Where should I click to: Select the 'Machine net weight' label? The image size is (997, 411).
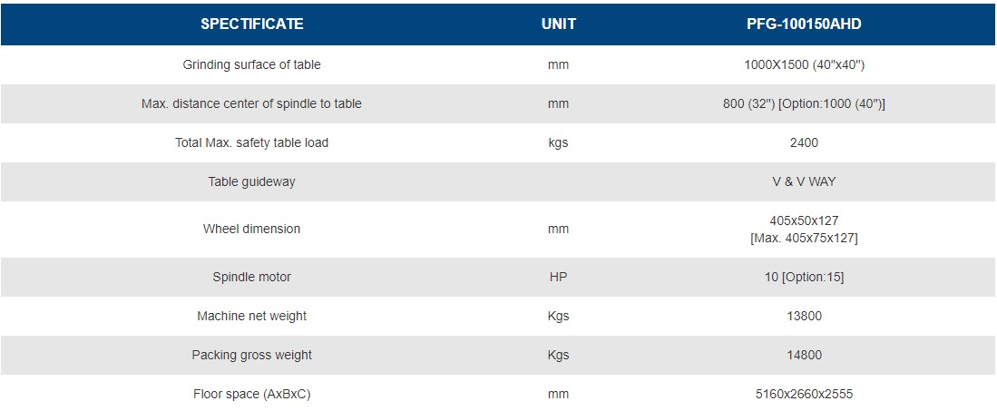pyautogui.click(x=252, y=317)
